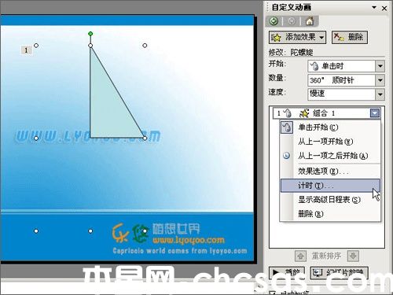Click the Back arrow in task pane
The height and width of the screenshot is (295, 393).
[x=274, y=21]
